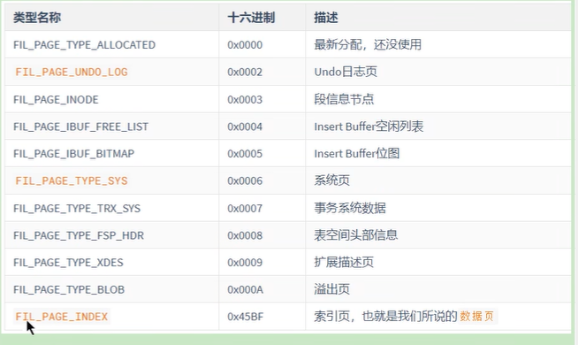Click the 0x0006 hex value
Viewport: 578px width, 345px height.
(x=245, y=180)
